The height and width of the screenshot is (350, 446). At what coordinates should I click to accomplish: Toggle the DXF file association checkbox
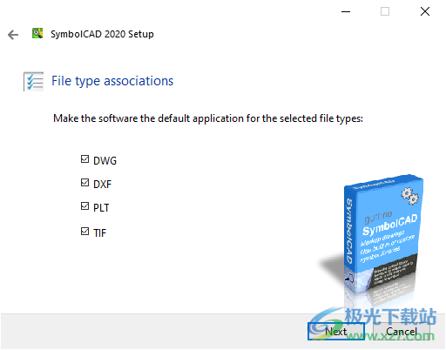coord(84,183)
